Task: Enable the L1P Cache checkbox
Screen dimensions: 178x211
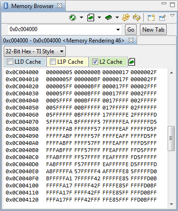Action: [53, 62]
